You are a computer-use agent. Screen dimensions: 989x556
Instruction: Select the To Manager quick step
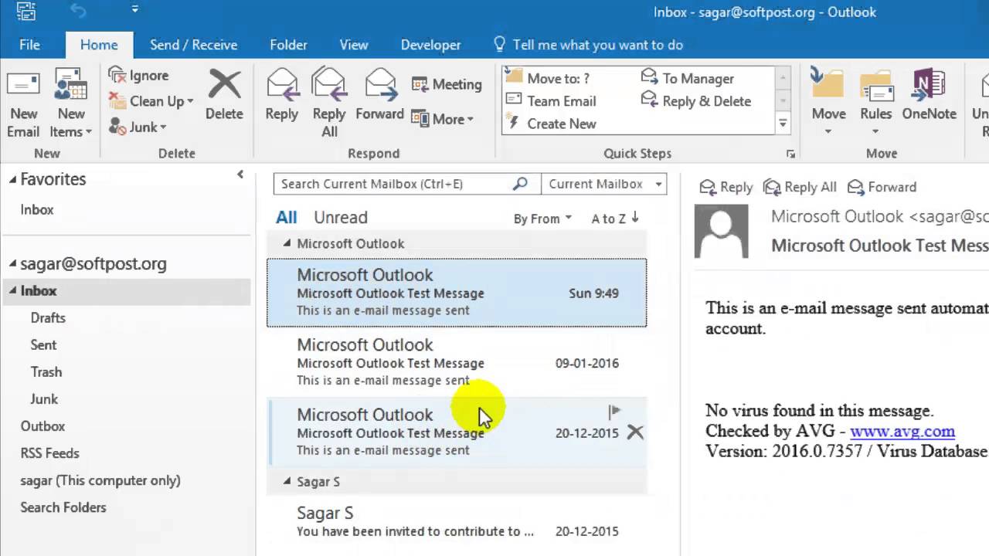click(688, 78)
